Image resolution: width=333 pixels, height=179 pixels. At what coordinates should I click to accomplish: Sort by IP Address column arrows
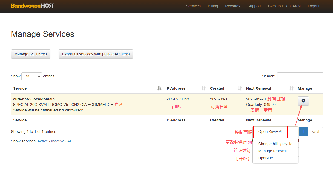point(203,88)
